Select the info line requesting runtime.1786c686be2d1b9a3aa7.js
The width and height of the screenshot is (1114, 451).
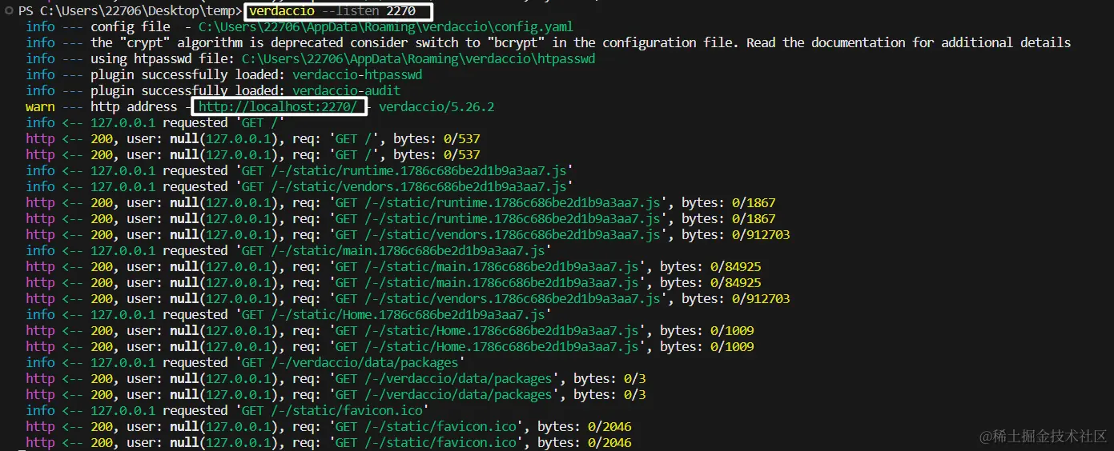pyautogui.click(x=300, y=170)
